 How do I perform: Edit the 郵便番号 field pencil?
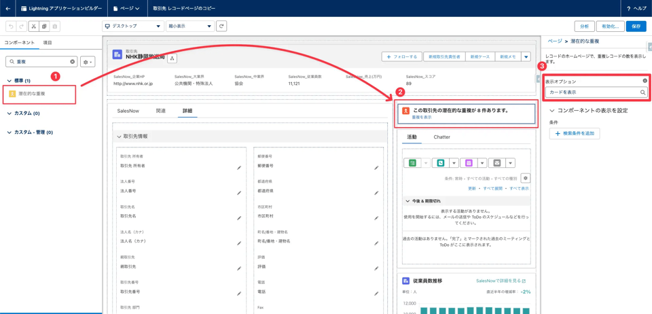(x=376, y=168)
